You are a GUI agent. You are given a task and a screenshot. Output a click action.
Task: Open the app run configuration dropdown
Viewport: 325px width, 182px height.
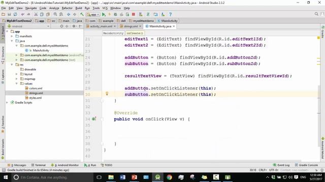93,15
